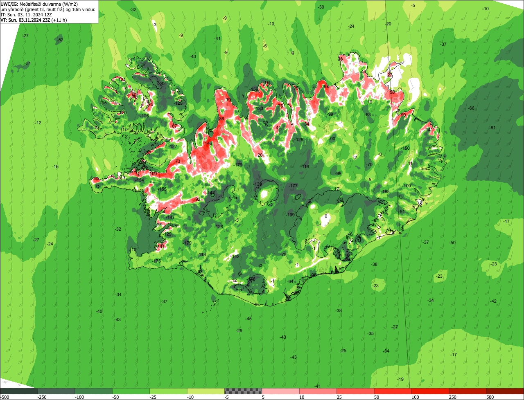Pick the pale pink swatch for 5 to 10
This screenshot has width=524, height=400.
280,391
